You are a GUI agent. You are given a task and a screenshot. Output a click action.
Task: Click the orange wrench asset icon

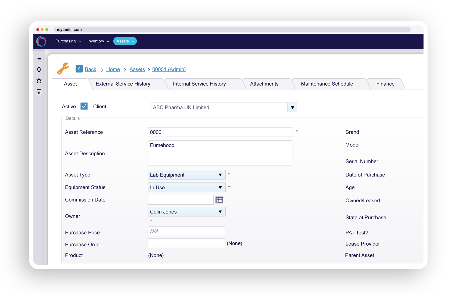pyautogui.click(x=63, y=69)
